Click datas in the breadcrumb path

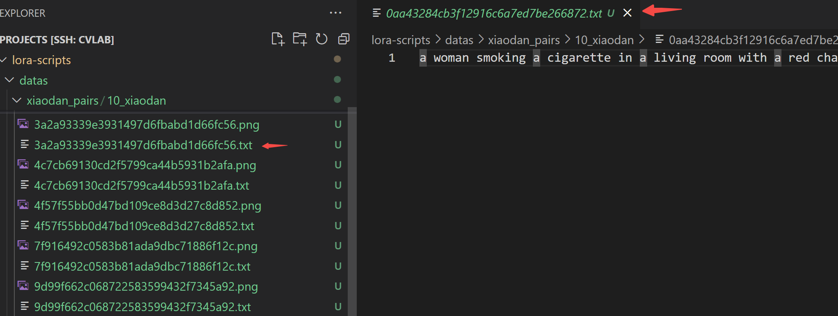459,40
